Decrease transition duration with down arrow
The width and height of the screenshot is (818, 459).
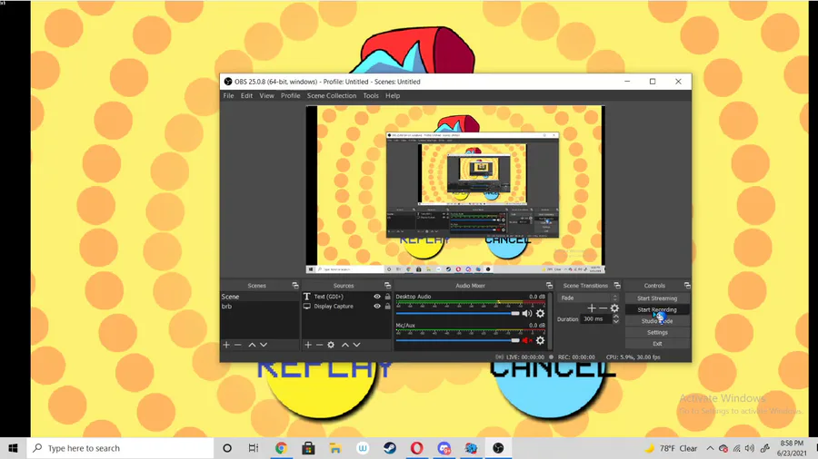(615, 322)
